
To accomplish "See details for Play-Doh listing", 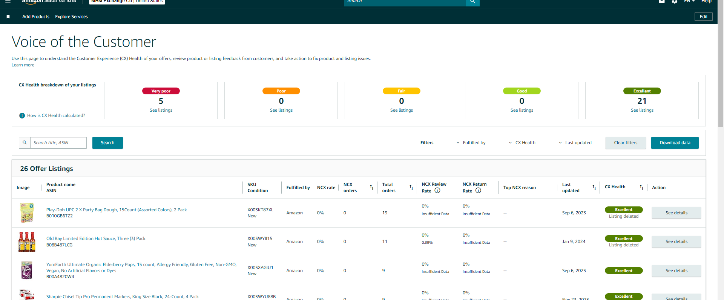I will [676, 213].
